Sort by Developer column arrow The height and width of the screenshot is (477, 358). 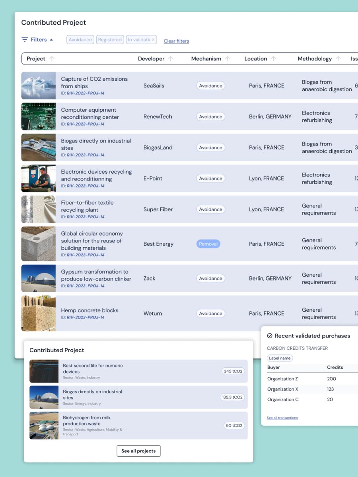click(171, 58)
